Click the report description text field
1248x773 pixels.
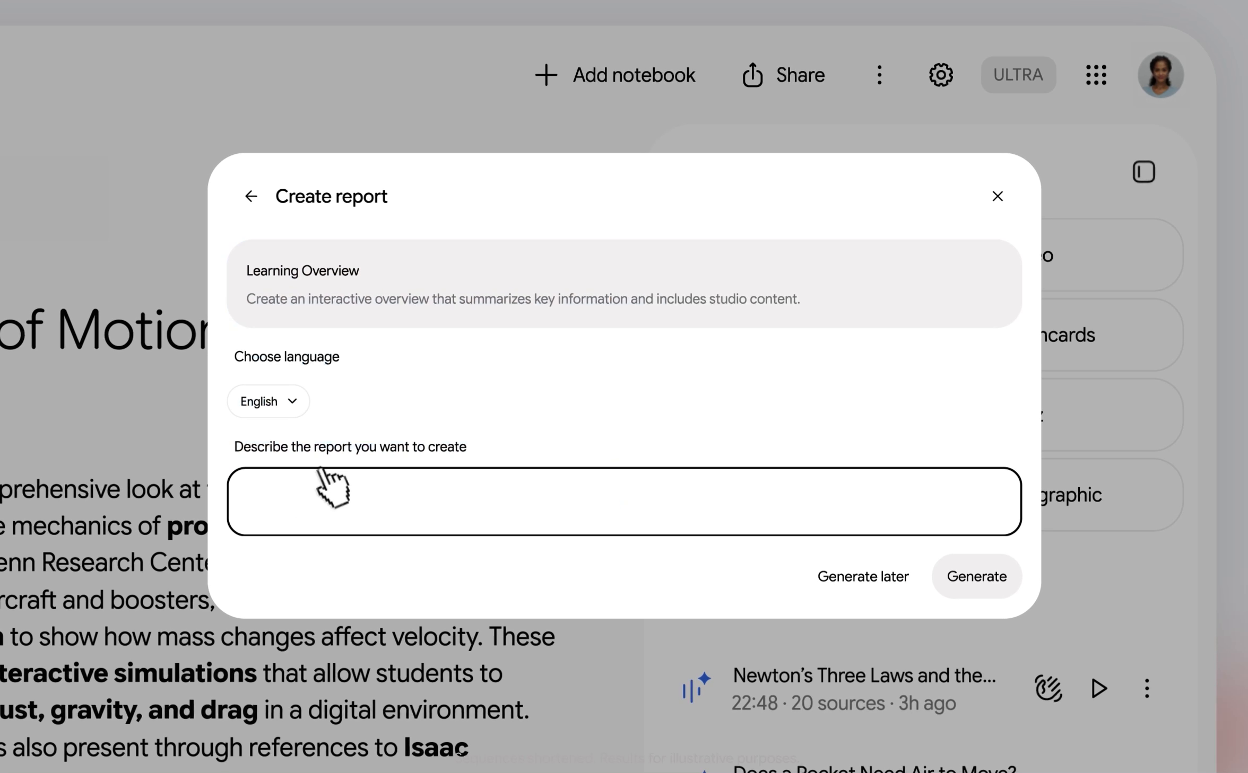624,501
